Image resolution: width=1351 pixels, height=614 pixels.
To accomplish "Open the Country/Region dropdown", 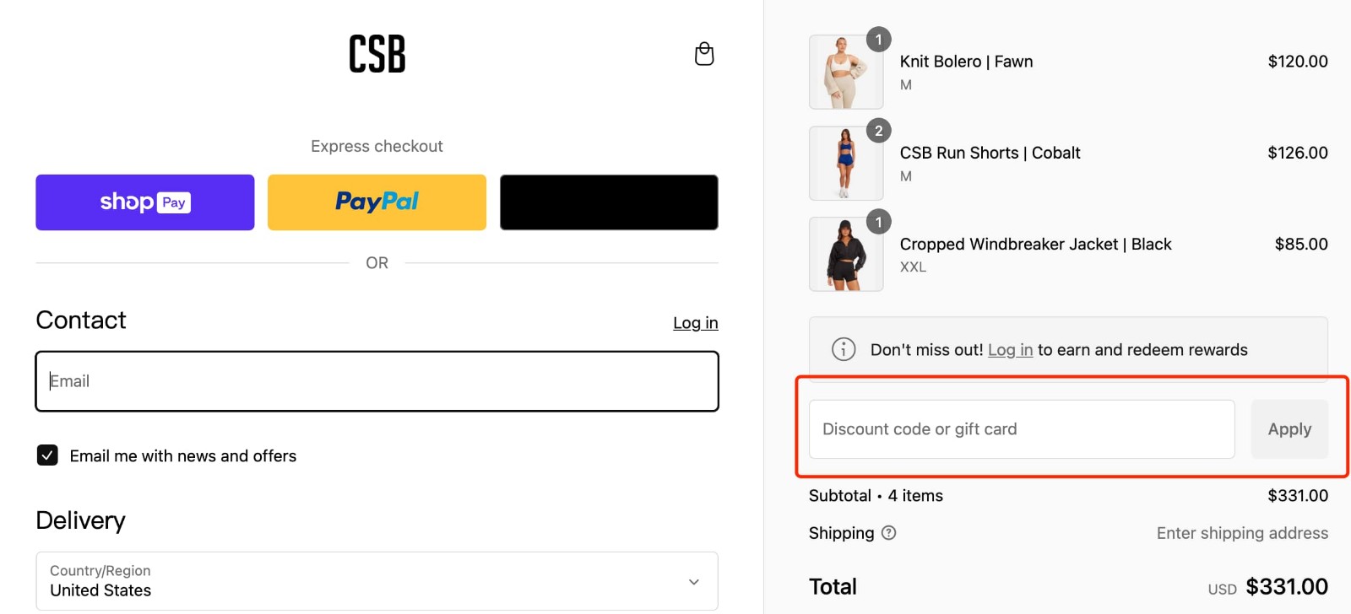I will coord(377,581).
